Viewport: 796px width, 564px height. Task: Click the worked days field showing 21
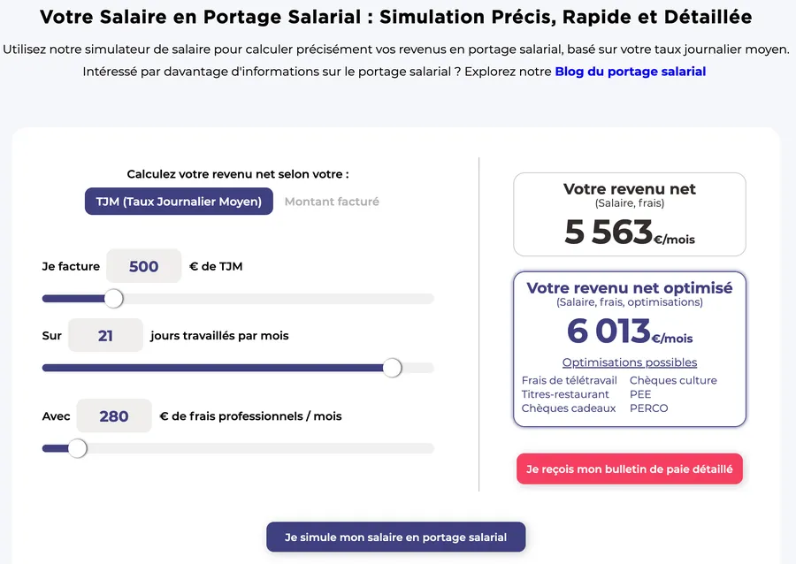click(105, 336)
